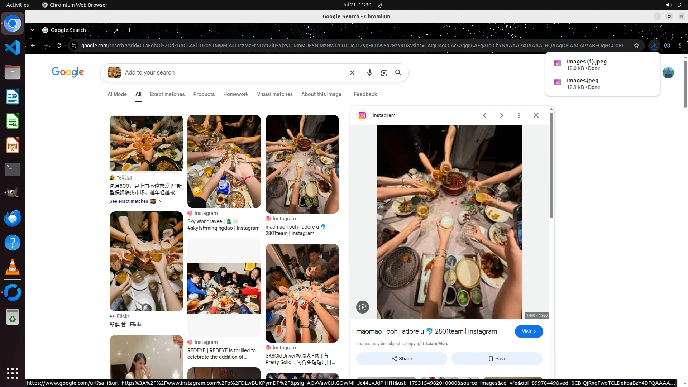Bookmark this page with star icon

point(636,46)
